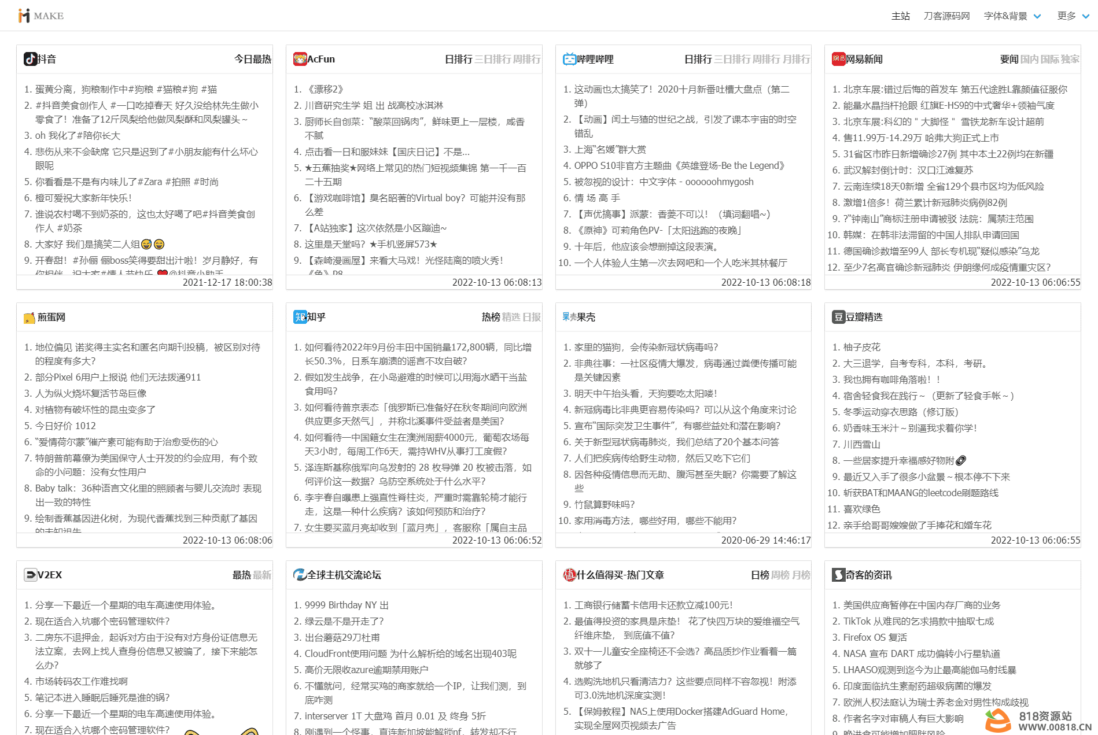
Task: Open 工商银行储蓄卡信用卡还款立减100元 article
Action: pos(654,605)
